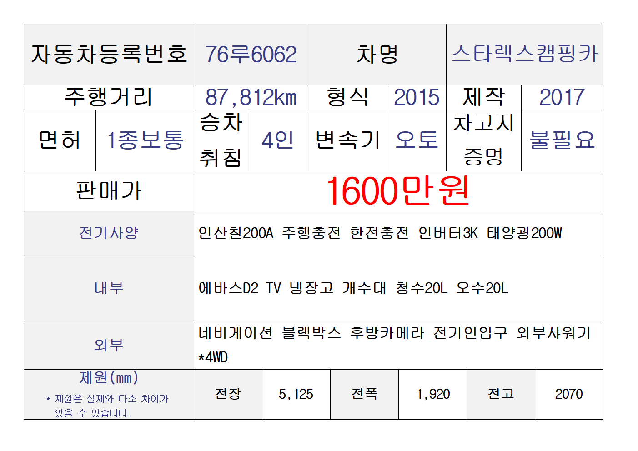Select the 내부 category label

[x=109, y=288]
